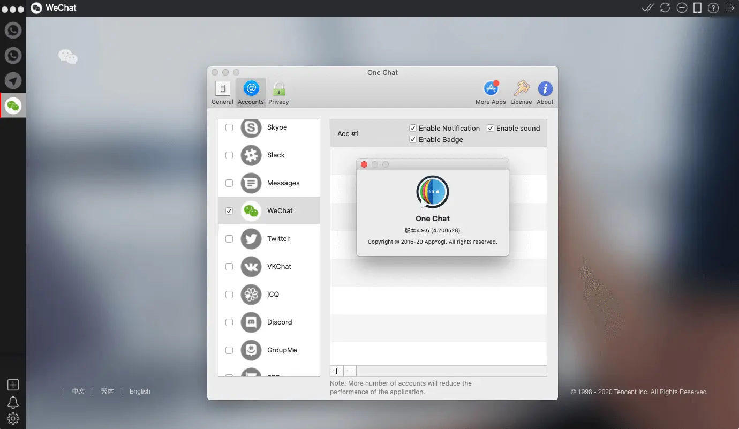The image size is (739, 429).
Task: Add an account with plus button
Action: 337,371
